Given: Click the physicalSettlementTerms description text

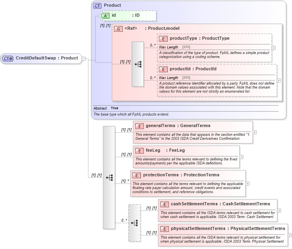Looking at the screenshot, I should click(x=222, y=239).
